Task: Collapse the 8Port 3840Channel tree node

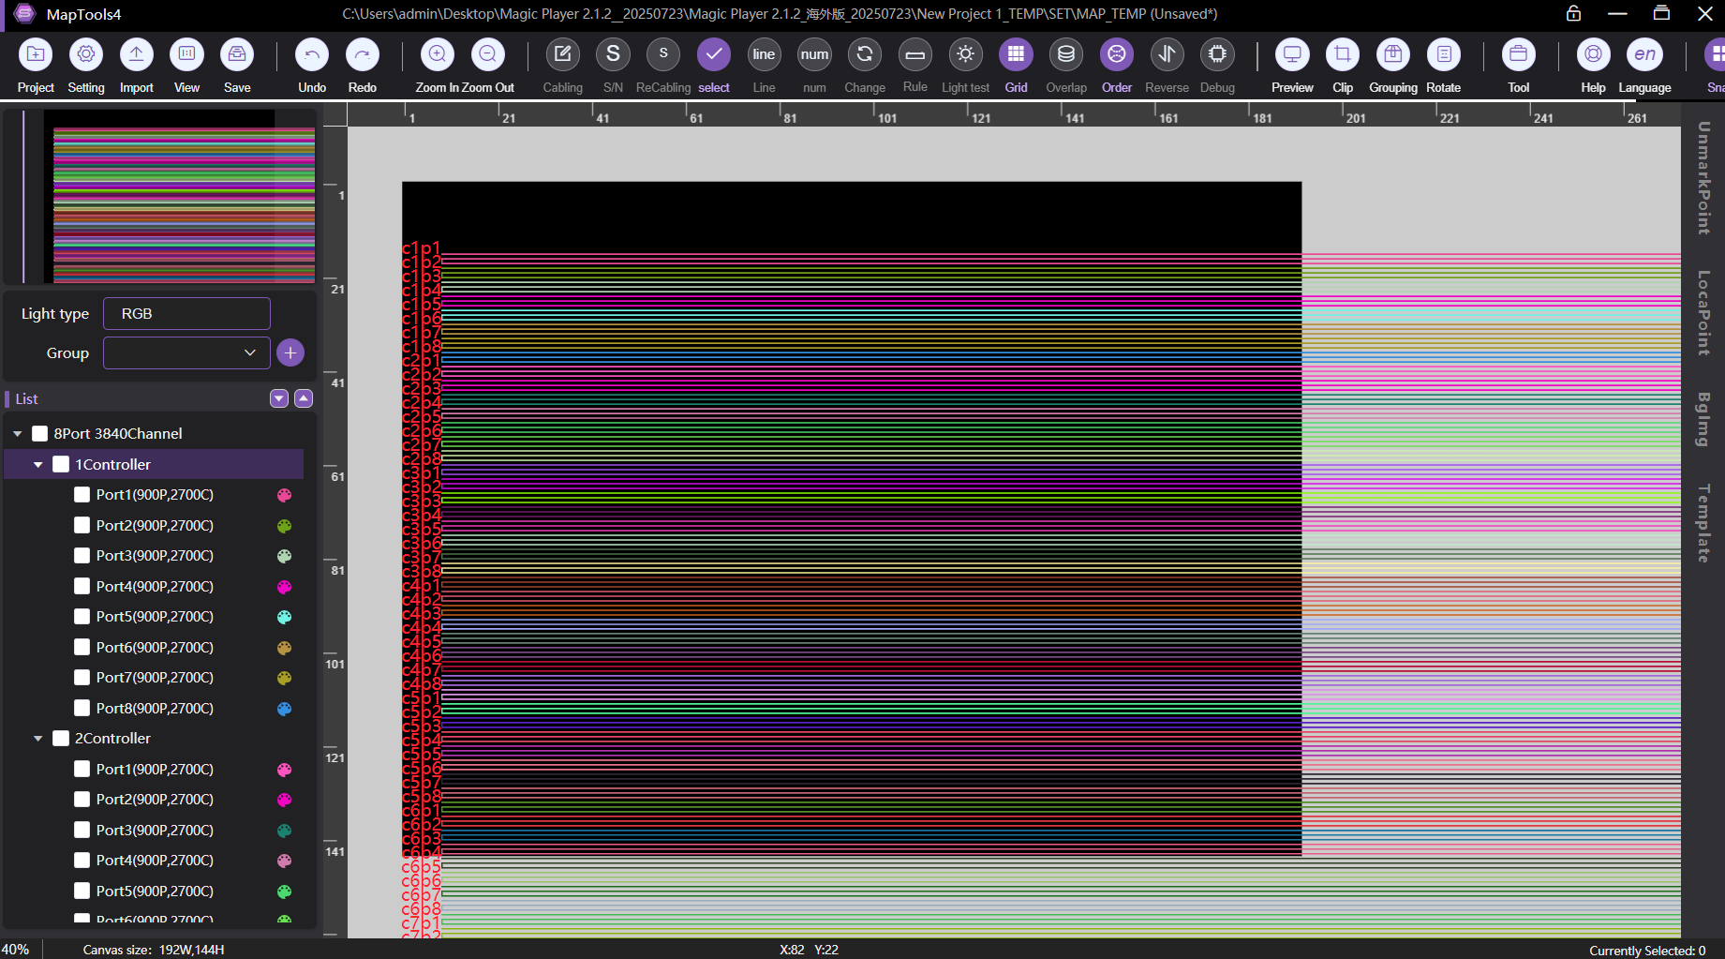Action: [x=18, y=434]
